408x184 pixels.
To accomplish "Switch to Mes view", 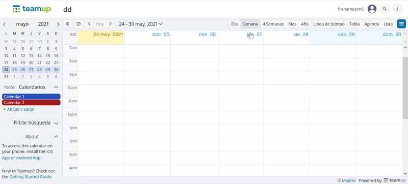I will (x=292, y=24).
